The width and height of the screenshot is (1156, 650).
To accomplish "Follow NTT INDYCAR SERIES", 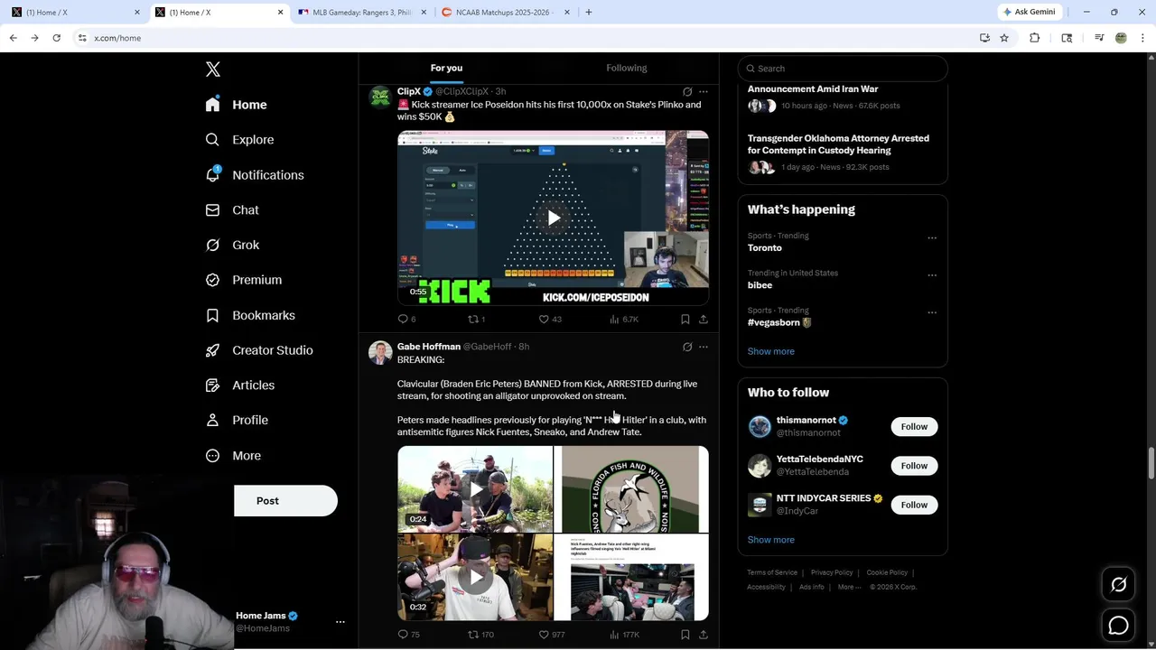I will click(914, 505).
